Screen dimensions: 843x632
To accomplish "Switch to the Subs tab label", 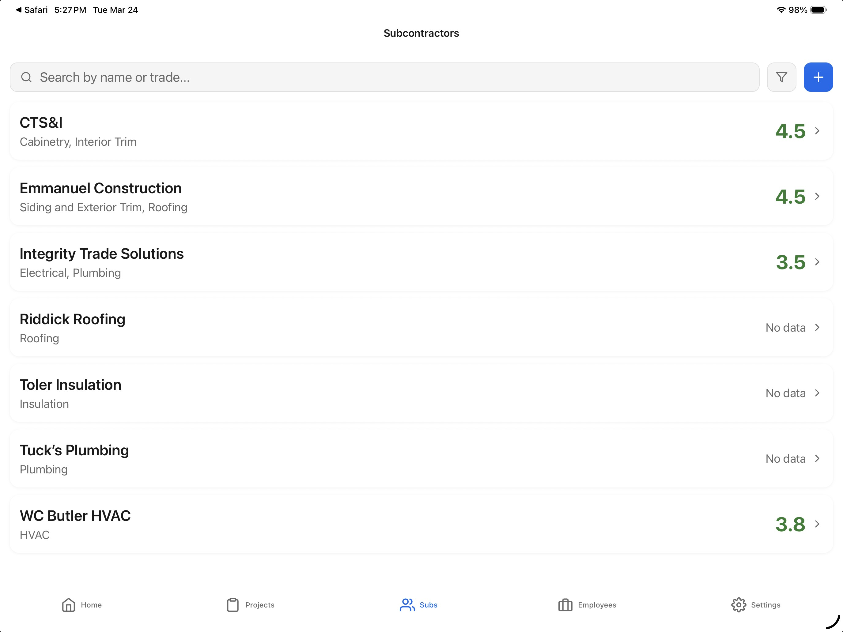I will tap(428, 605).
